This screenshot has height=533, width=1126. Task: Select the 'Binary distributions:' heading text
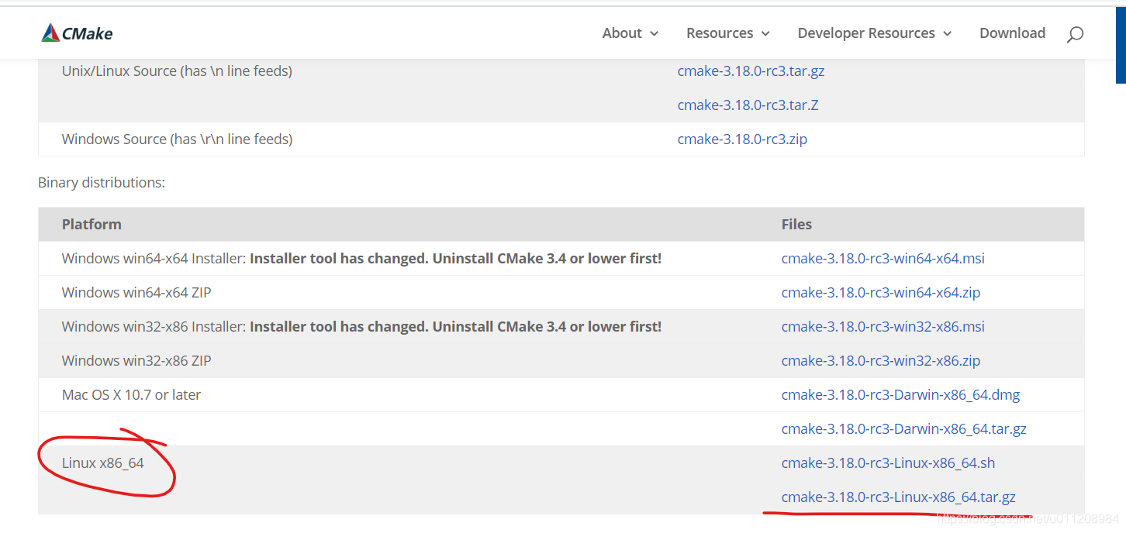102,183
